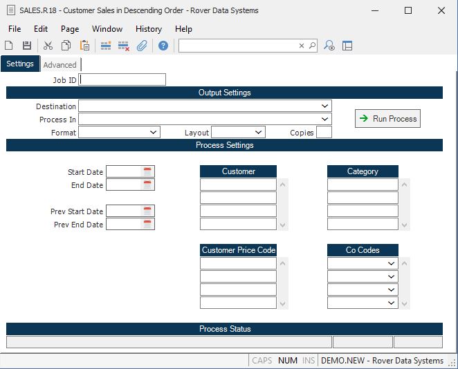Image resolution: width=458 pixels, height=369 pixels.
Task: Click the Save disk icon
Action: tap(27, 46)
